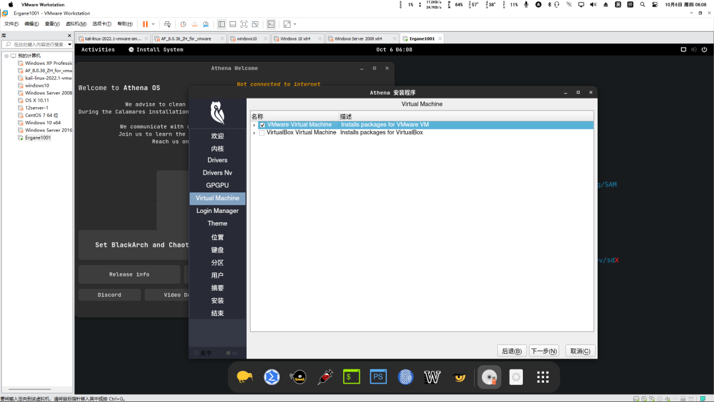The image size is (714, 402).
Task: Launch the W notebook dock icon
Action: pos(432,377)
